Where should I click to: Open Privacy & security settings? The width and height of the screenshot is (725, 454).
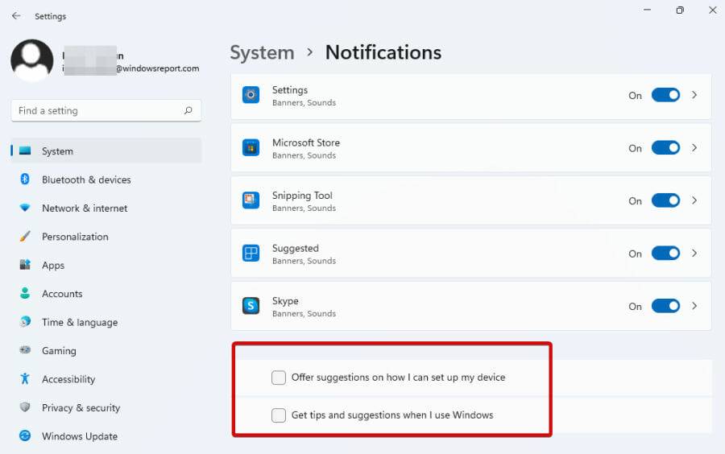click(x=106, y=407)
